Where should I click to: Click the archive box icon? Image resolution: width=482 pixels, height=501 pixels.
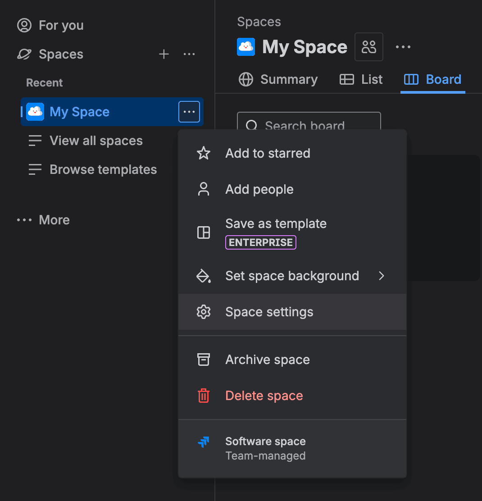[x=204, y=359]
